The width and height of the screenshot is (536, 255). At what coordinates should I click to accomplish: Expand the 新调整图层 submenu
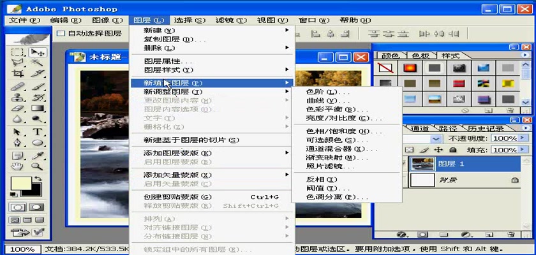point(212,92)
